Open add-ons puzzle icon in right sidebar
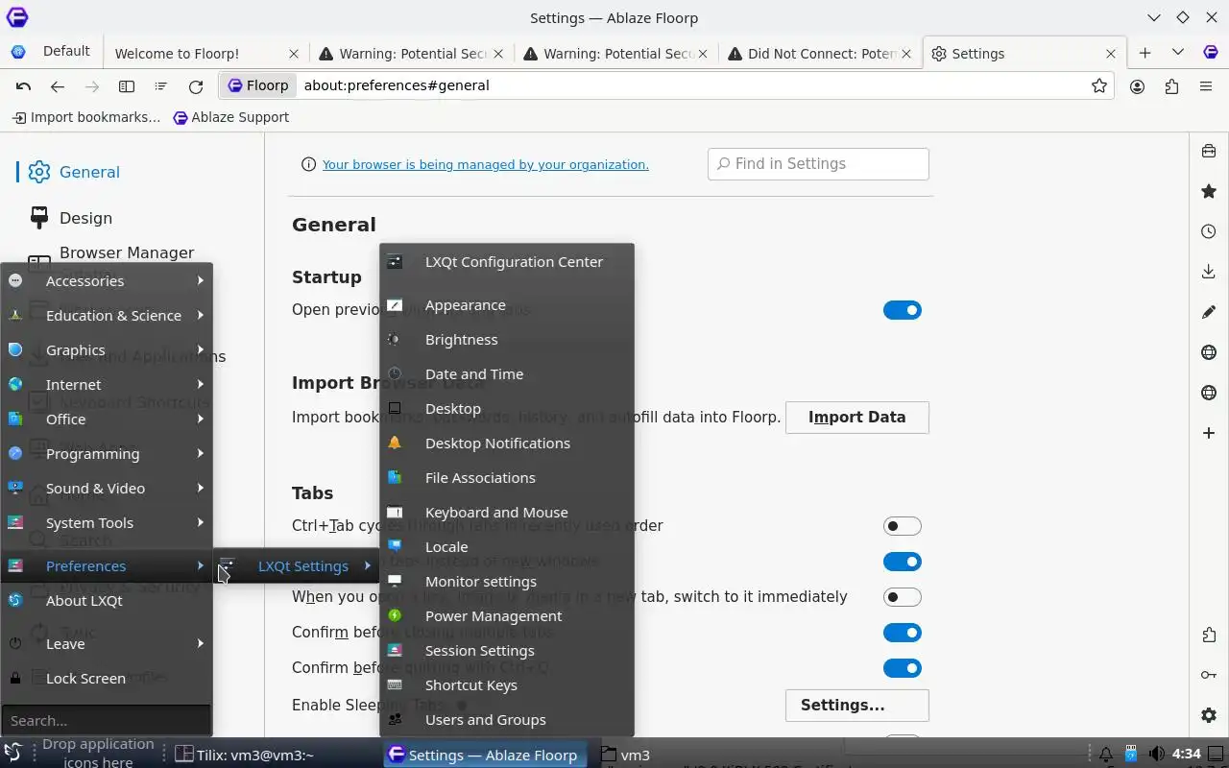This screenshot has width=1229, height=768. pyautogui.click(x=1209, y=635)
